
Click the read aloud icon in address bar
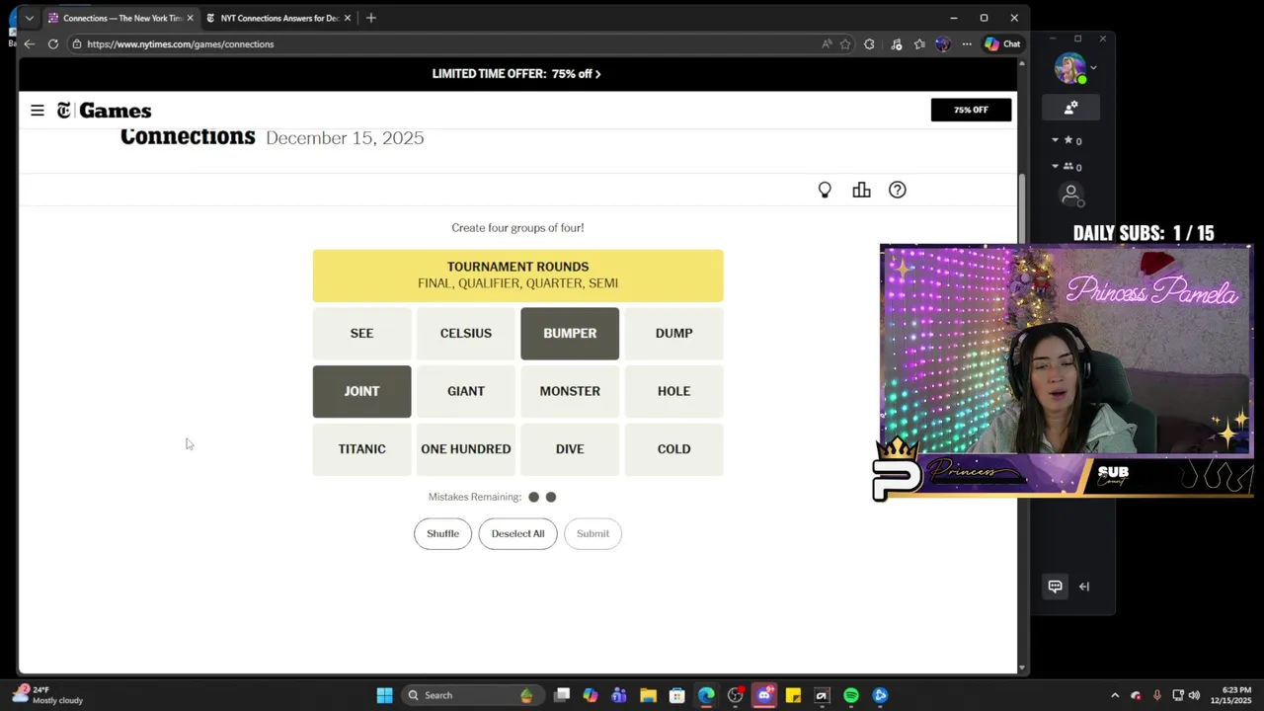827,43
